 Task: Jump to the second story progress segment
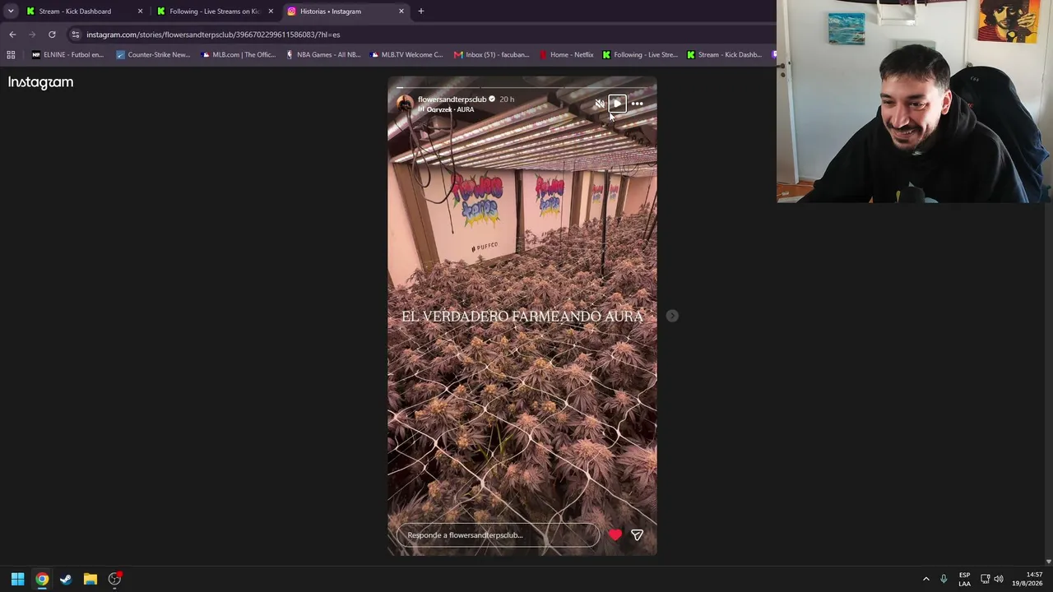[522, 86]
